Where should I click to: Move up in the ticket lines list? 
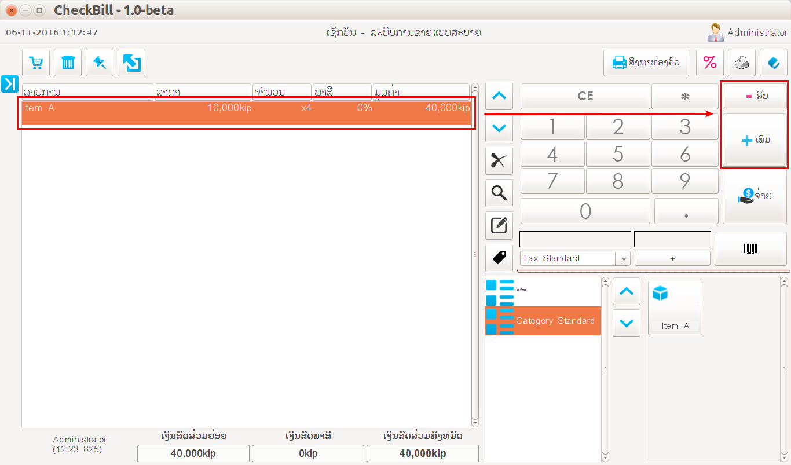499,96
